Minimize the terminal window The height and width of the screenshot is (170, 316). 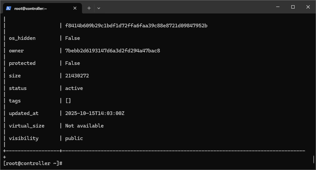click(x=278, y=7)
